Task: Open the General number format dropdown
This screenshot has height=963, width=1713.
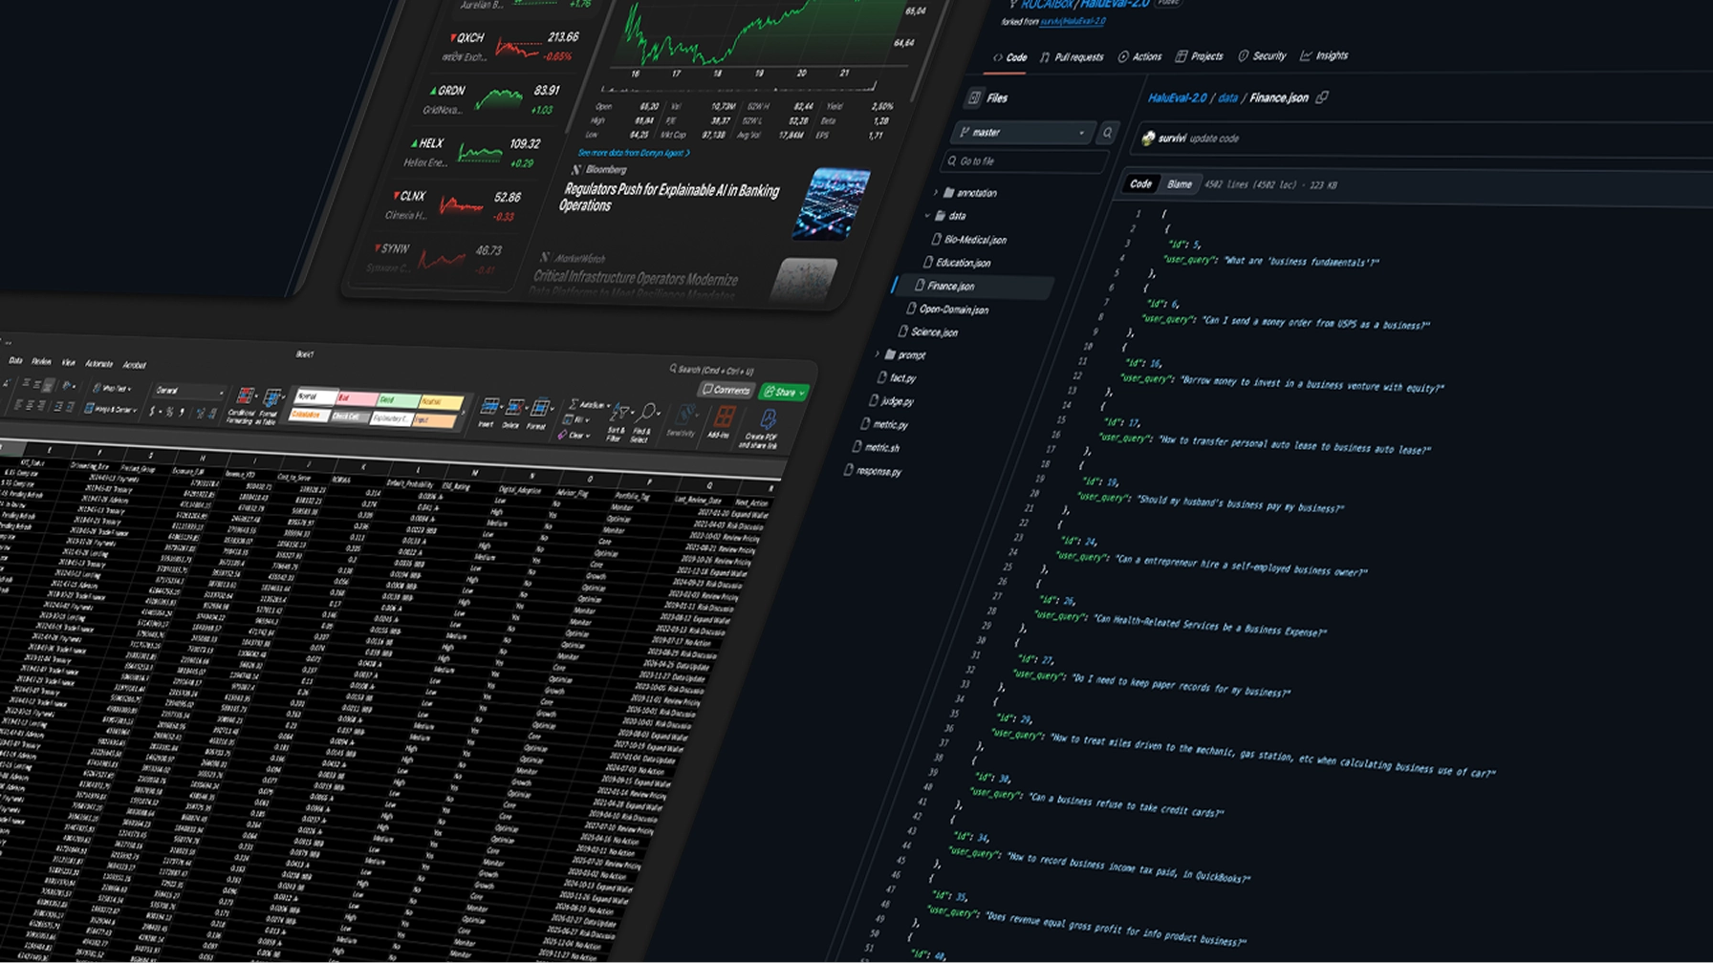Action: tap(189, 391)
